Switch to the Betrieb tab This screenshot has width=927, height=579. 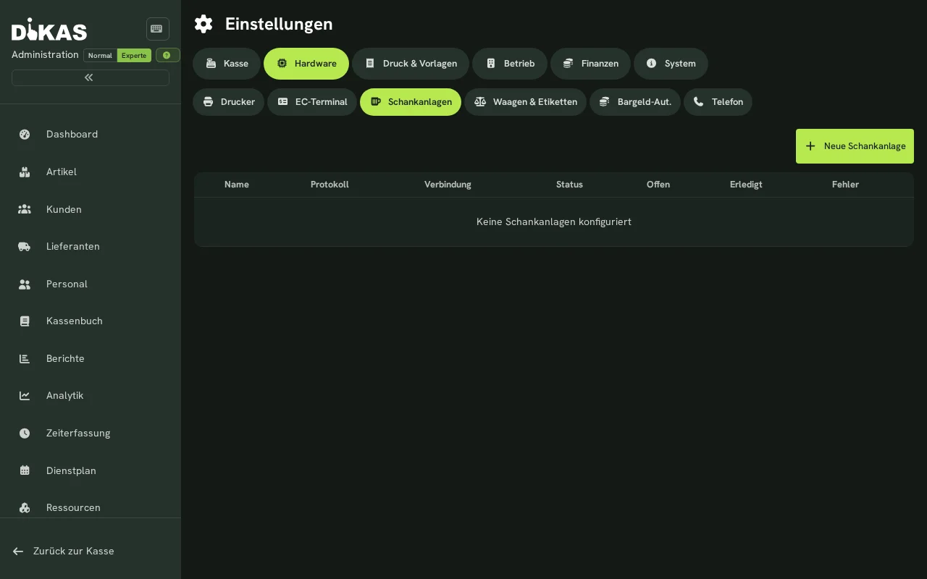coord(510,64)
